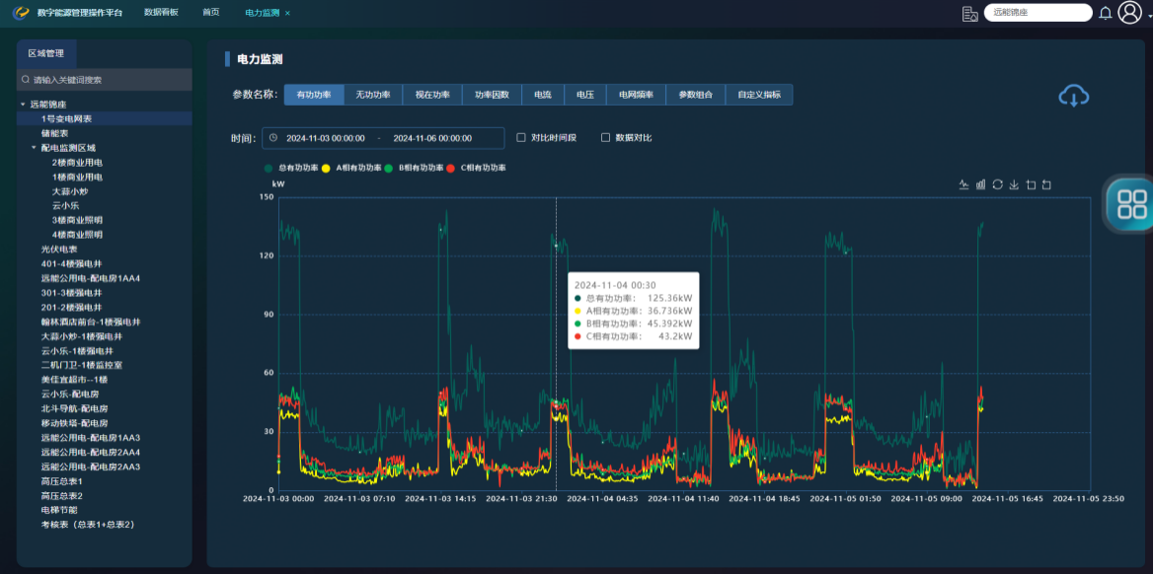Open the floating four-squares grid menu
Image resolution: width=1154 pixels, height=574 pixels.
pyautogui.click(x=1131, y=204)
